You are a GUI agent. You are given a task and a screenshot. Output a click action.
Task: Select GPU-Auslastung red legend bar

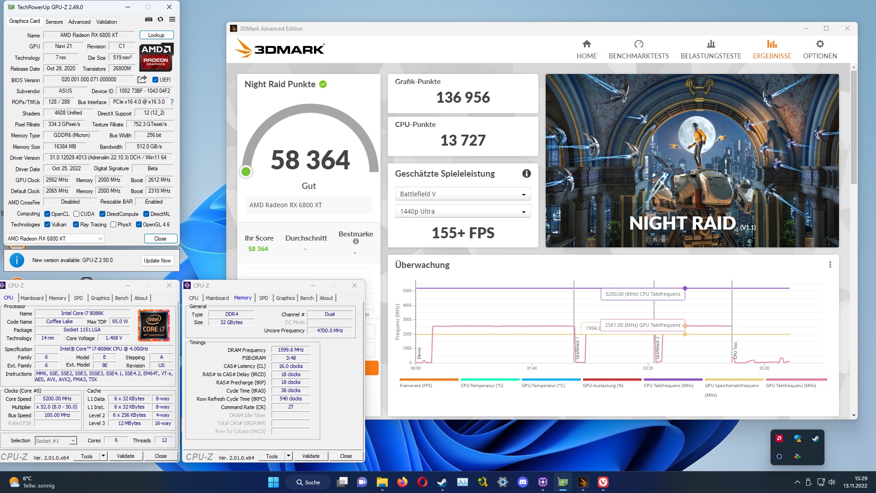[x=612, y=379]
